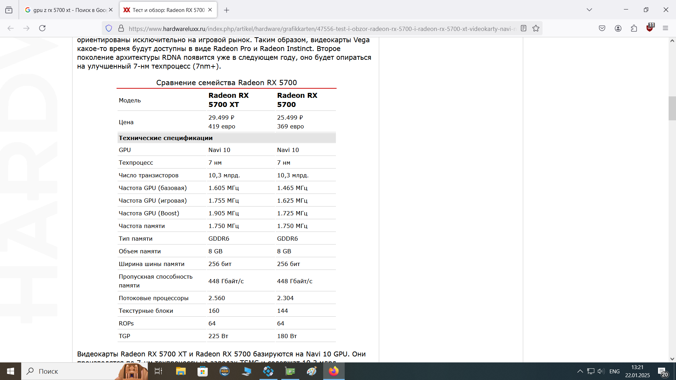The width and height of the screenshot is (676, 380).
Task: Click uBlock Origin extension icon
Action: coord(650,28)
